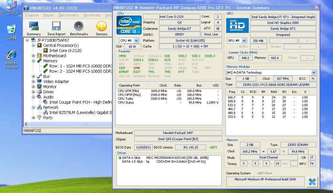Open the A-DATA Technology memory module dropdown

pos(314,73)
